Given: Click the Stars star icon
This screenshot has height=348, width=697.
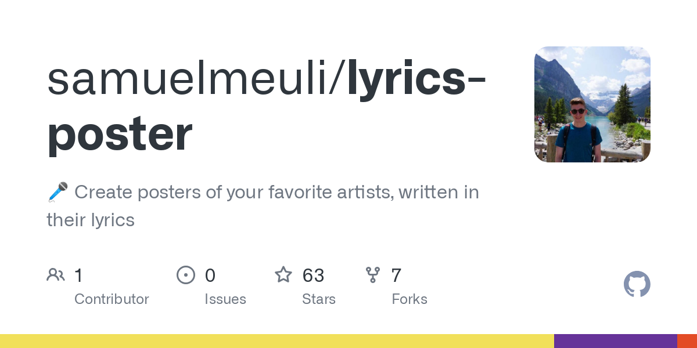Looking at the screenshot, I should [283, 275].
